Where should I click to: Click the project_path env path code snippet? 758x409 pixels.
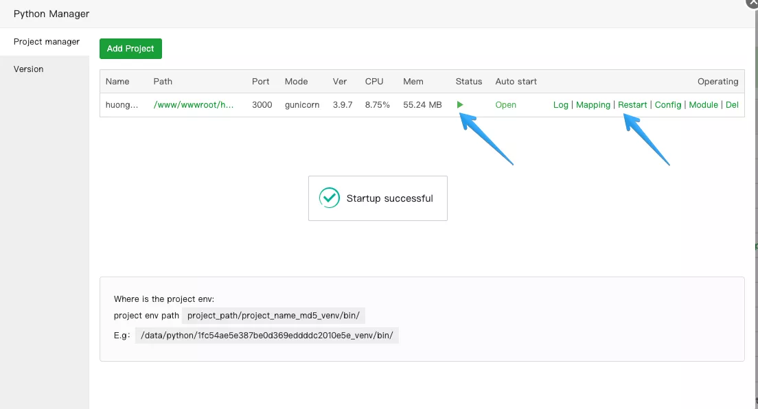(273, 316)
